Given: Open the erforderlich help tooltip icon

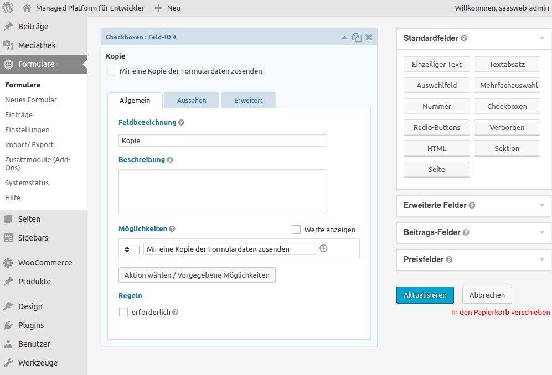Looking at the screenshot, I should click(x=176, y=312).
